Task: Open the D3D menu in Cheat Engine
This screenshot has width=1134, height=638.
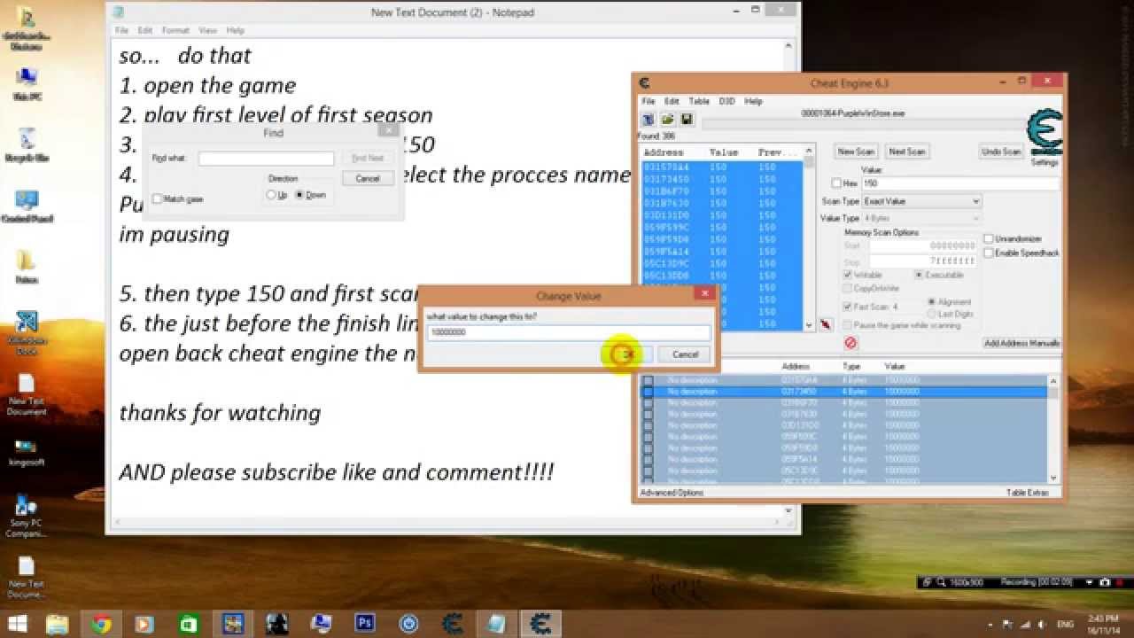Action: [727, 101]
